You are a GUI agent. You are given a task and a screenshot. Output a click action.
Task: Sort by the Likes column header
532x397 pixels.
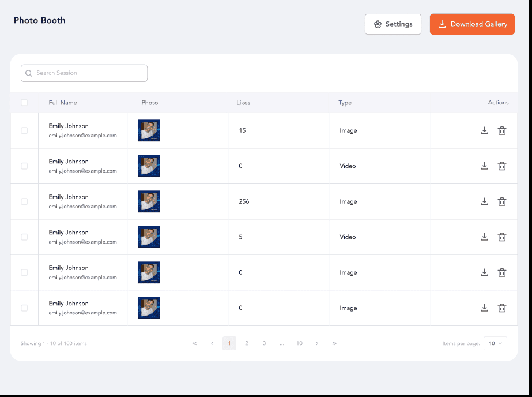243,103
